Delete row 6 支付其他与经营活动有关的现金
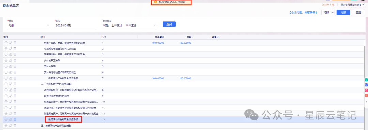 [15, 72]
